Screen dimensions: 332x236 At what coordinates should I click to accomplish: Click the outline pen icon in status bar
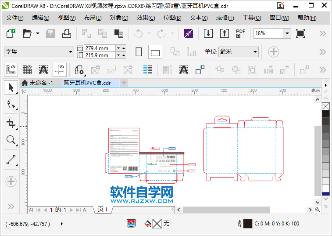tap(239, 224)
